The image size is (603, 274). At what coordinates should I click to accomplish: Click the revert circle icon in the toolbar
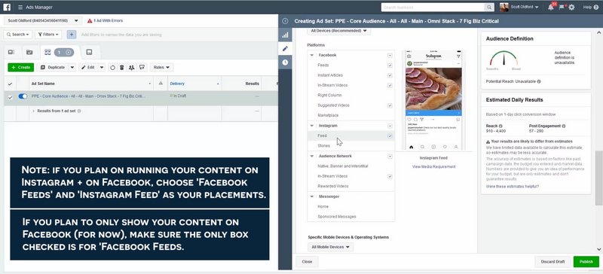tap(112, 67)
